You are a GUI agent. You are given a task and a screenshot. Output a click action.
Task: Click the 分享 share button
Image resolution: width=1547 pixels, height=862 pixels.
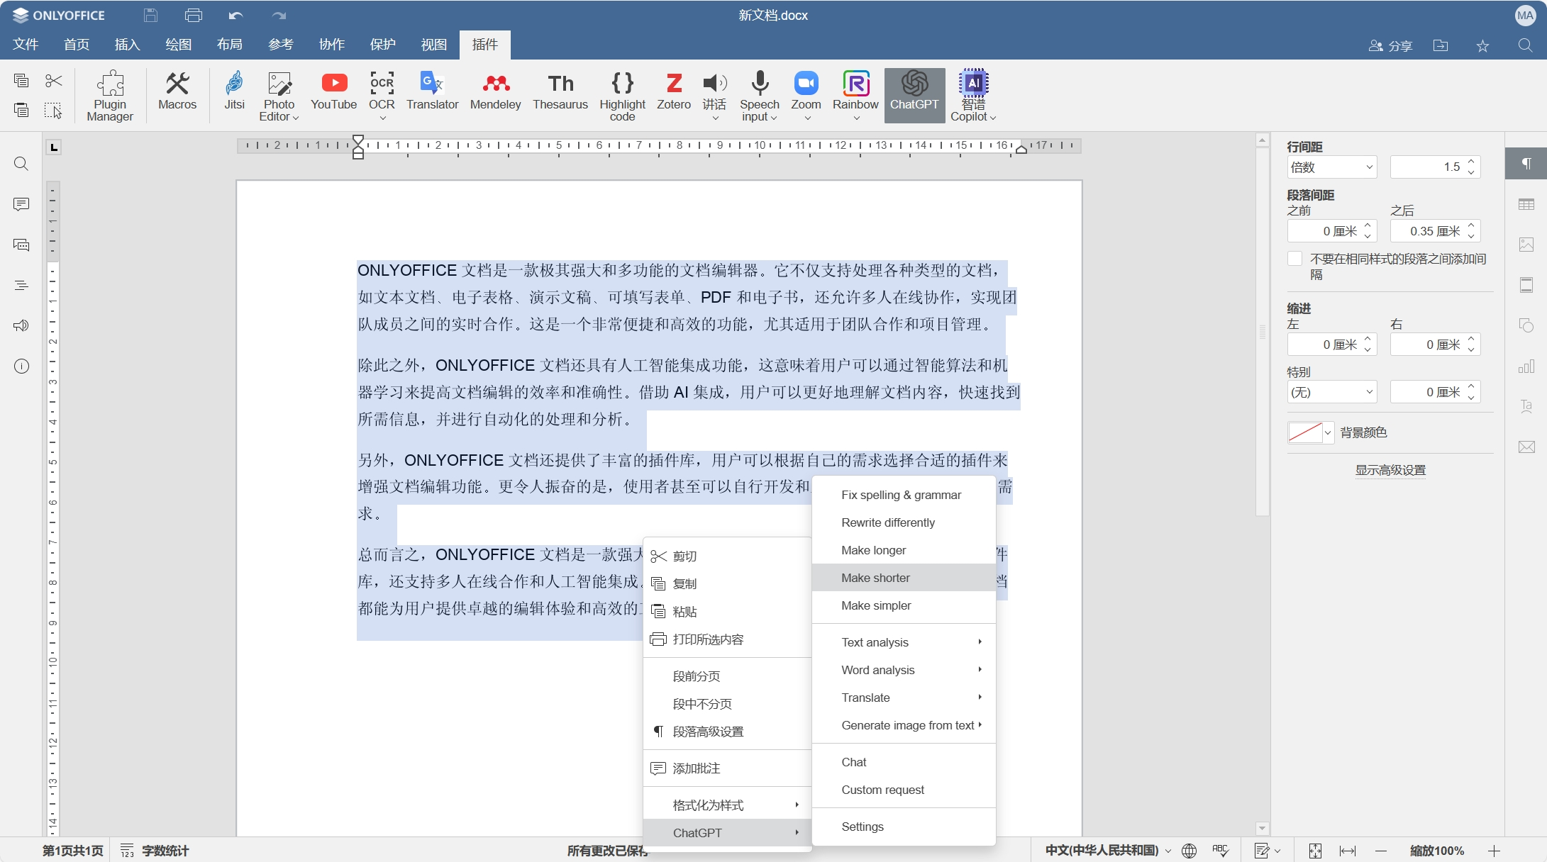pyautogui.click(x=1390, y=45)
